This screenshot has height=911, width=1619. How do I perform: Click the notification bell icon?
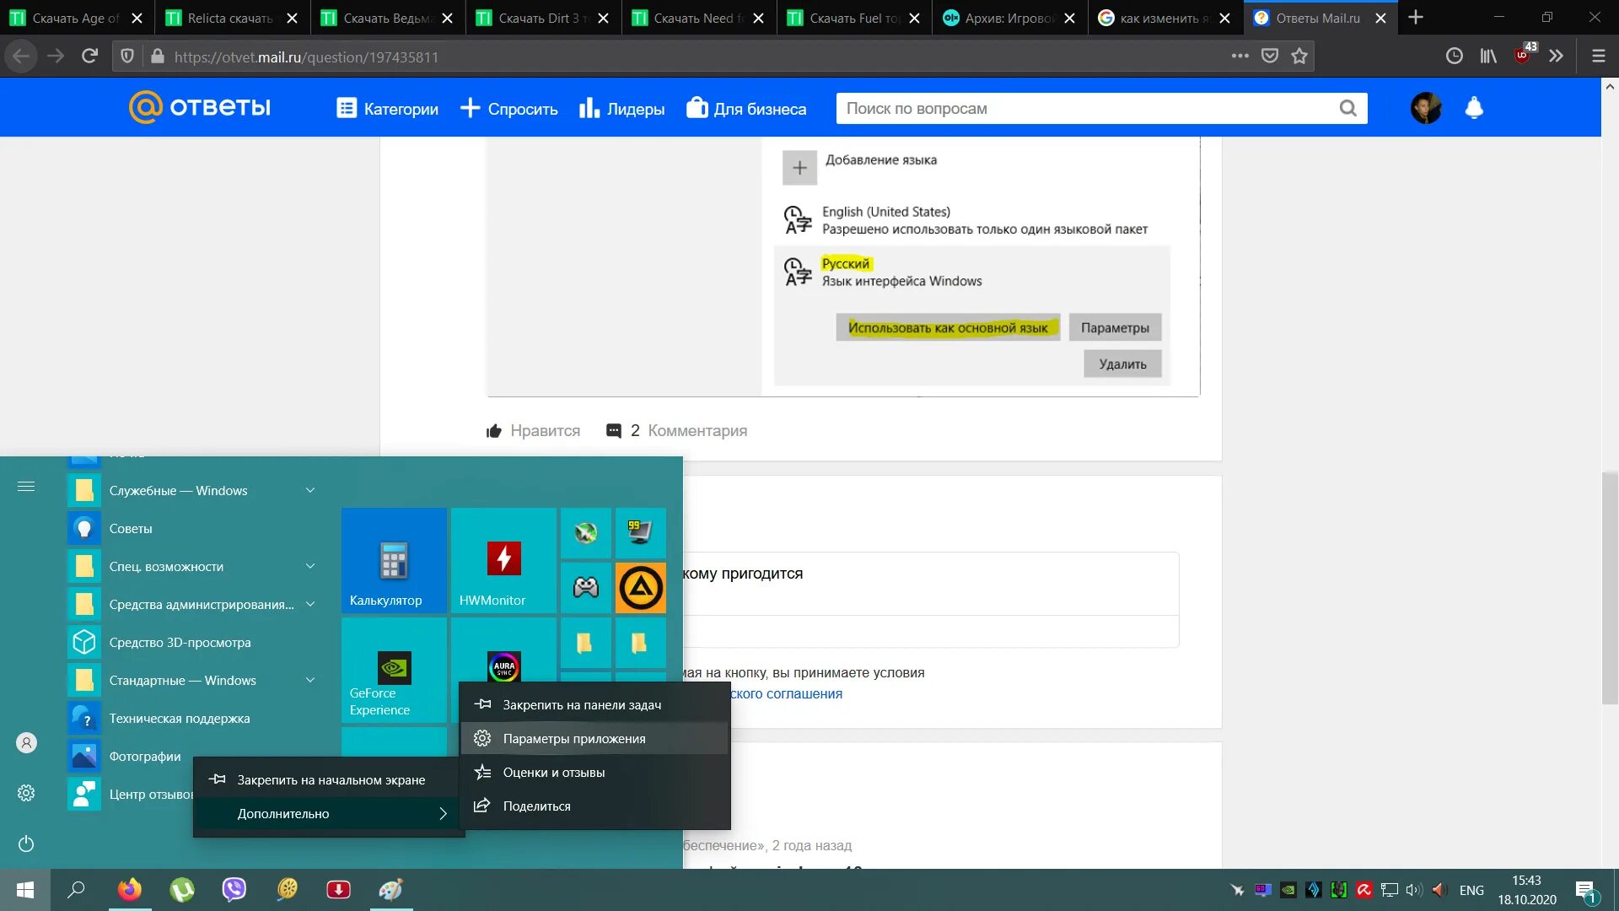pyautogui.click(x=1473, y=108)
